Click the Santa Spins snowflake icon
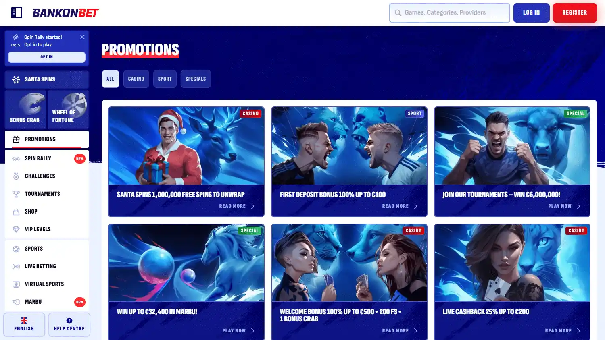Image resolution: width=605 pixels, height=340 pixels. pyautogui.click(x=16, y=80)
